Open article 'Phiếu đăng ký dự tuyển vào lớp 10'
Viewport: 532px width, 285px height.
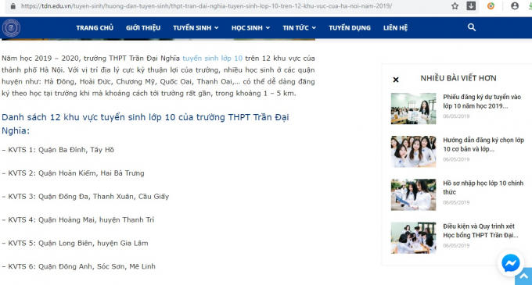coord(482,102)
